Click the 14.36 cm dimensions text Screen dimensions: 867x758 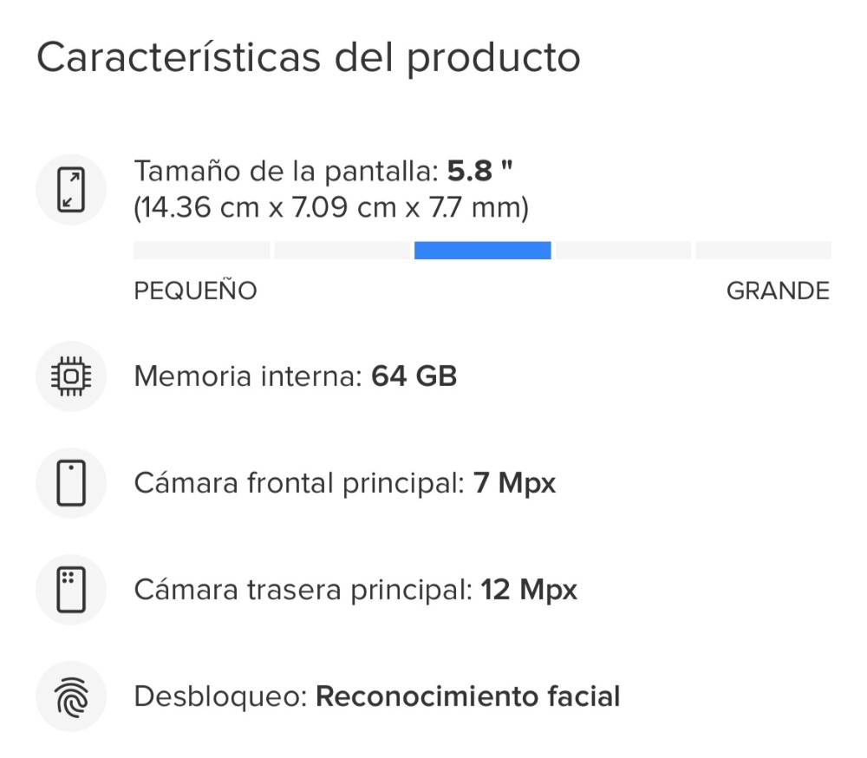(x=331, y=208)
